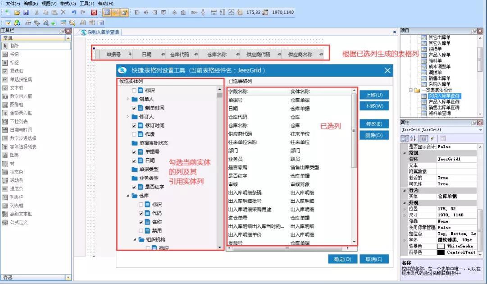Click the redo arrow icon
Viewport: 487px width, 284px height.
(x=83, y=13)
